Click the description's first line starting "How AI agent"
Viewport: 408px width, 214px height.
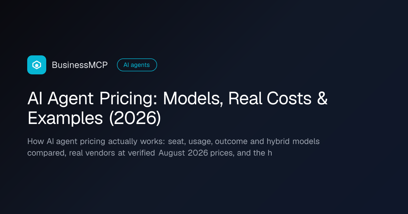click(x=173, y=141)
